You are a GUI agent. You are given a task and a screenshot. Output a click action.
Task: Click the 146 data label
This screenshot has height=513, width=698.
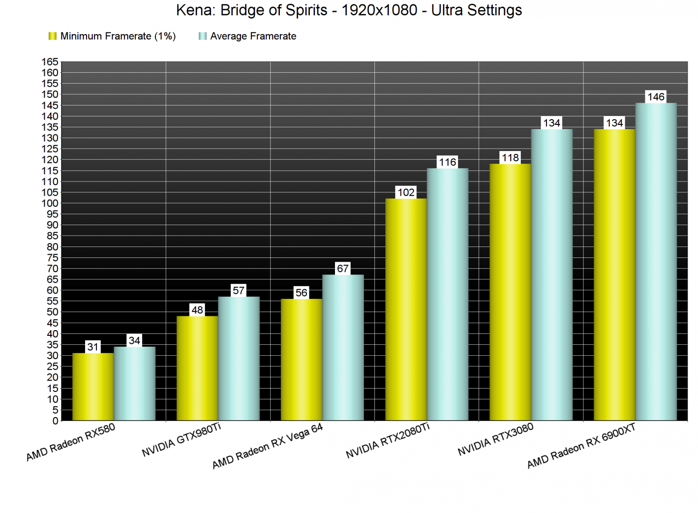tap(656, 97)
